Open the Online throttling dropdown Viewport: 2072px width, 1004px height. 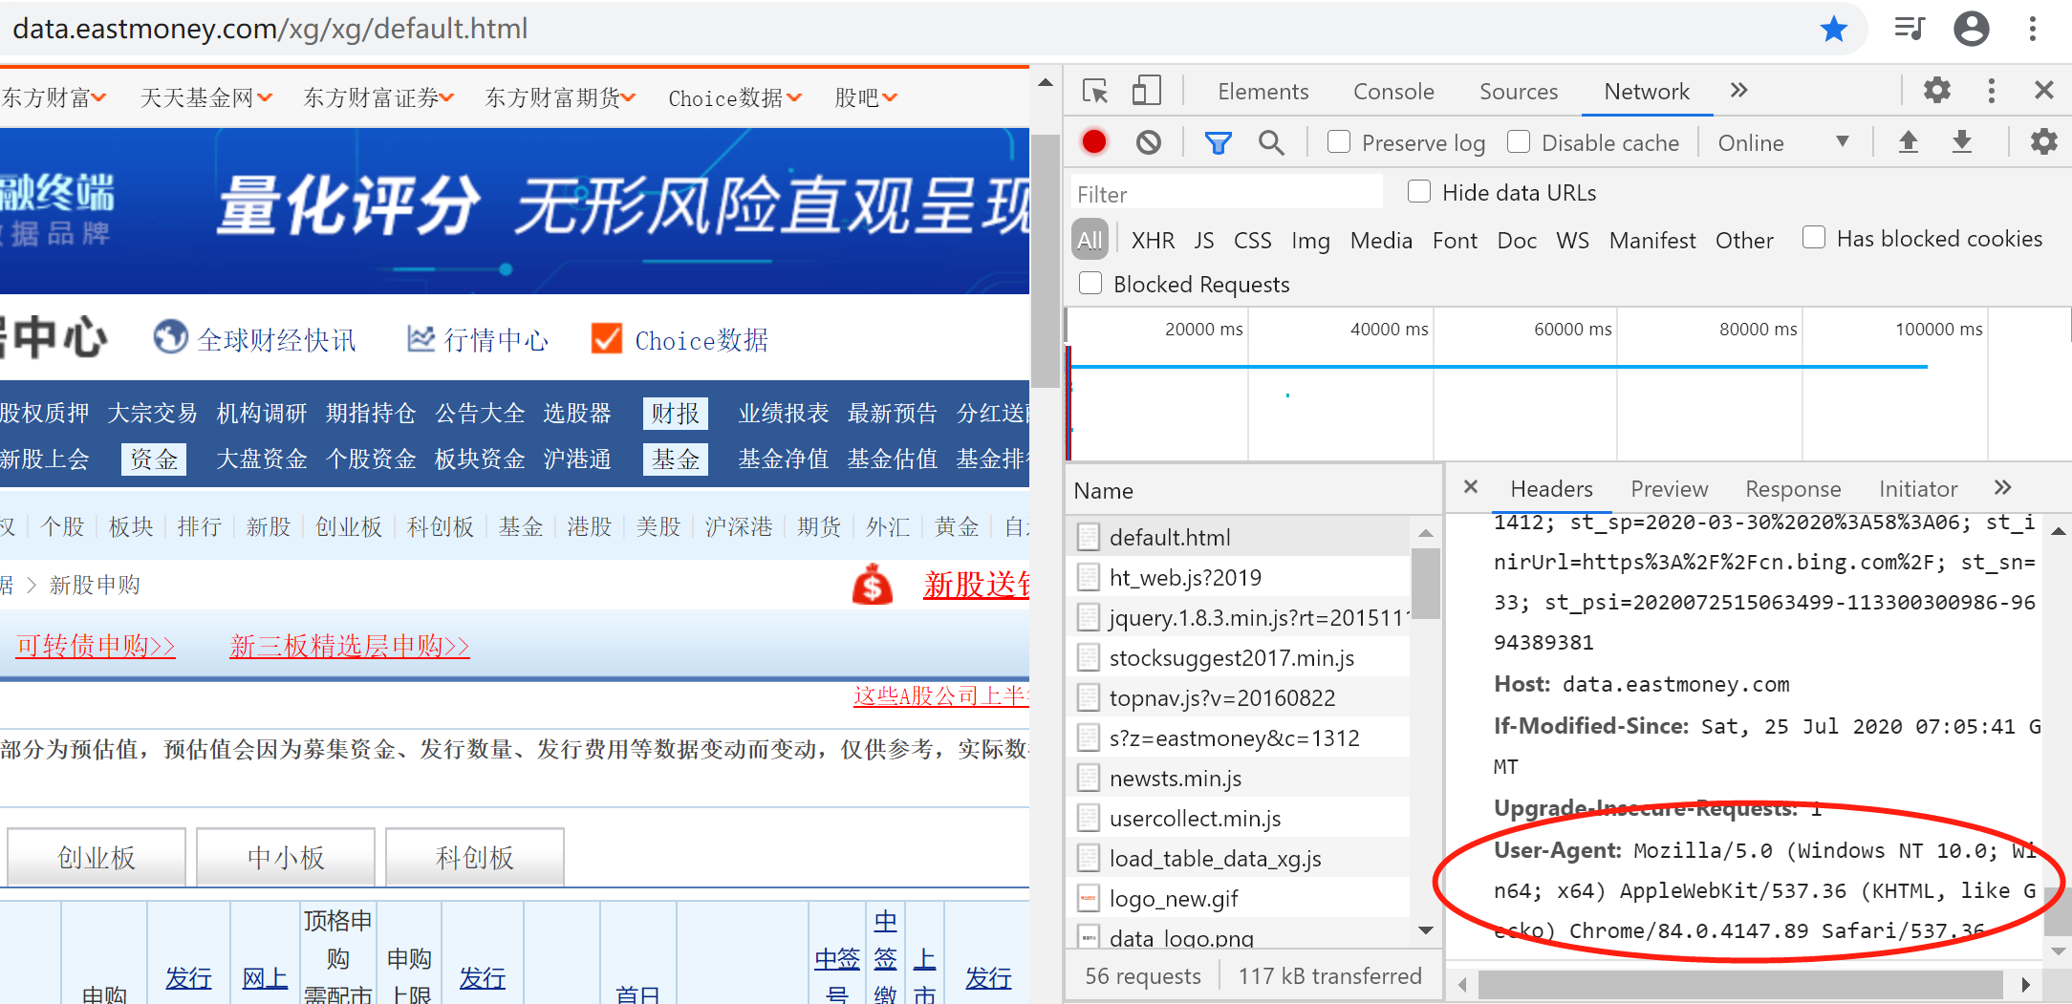coord(1782,142)
